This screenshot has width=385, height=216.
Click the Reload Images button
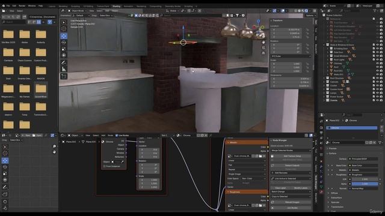(291, 202)
